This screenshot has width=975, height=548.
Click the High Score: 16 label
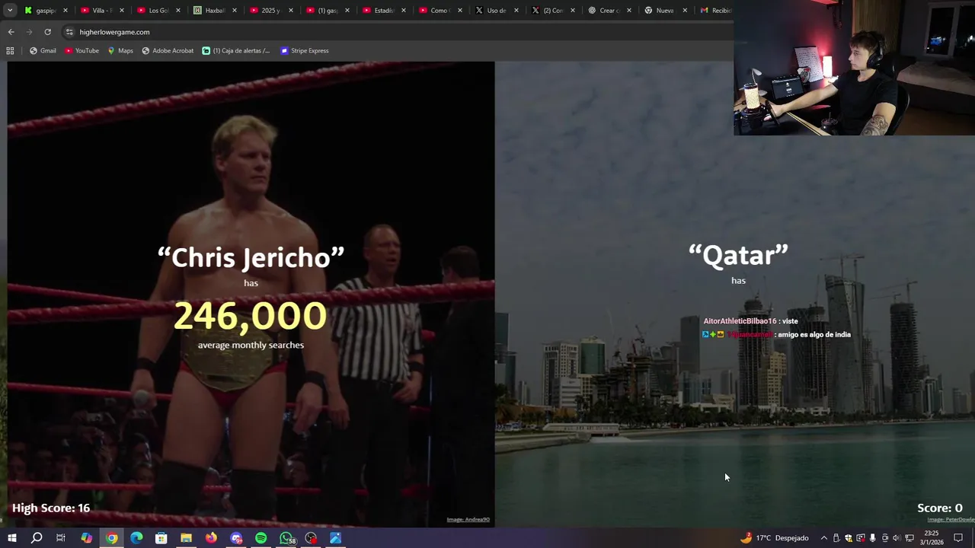click(51, 508)
